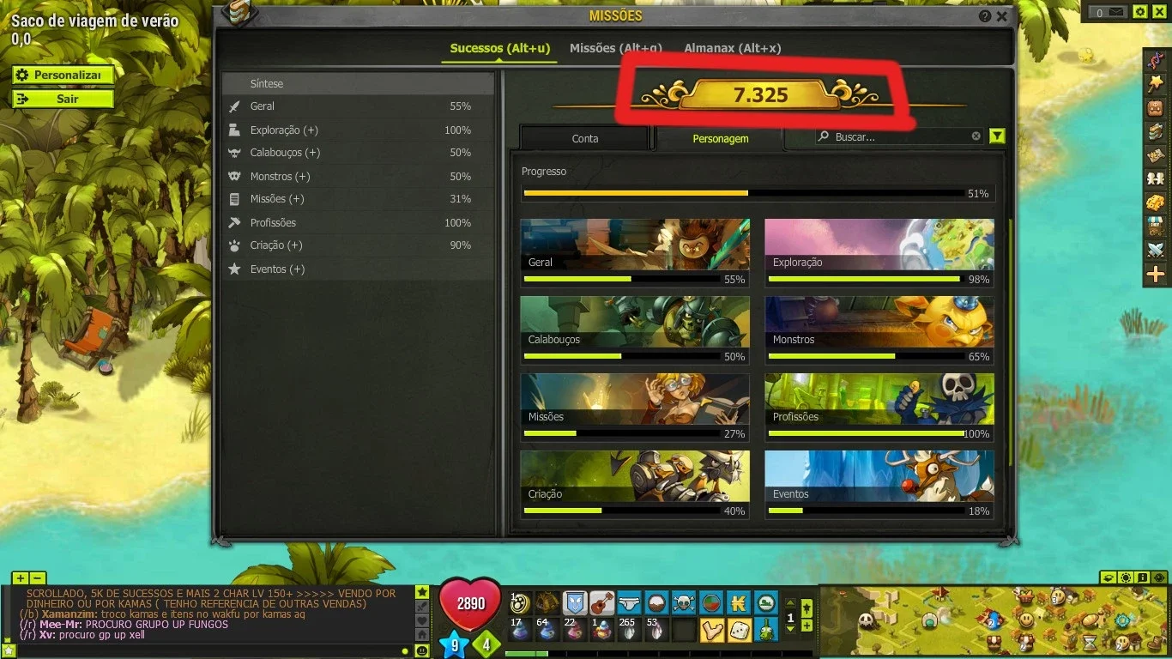The image size is (1172, 659).
Task: Toggle the sword chat channel filter
Action: click(421, 606)
